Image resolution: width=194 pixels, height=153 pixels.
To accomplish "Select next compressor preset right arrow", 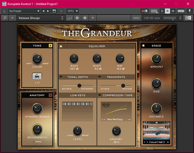I will 105,119.
